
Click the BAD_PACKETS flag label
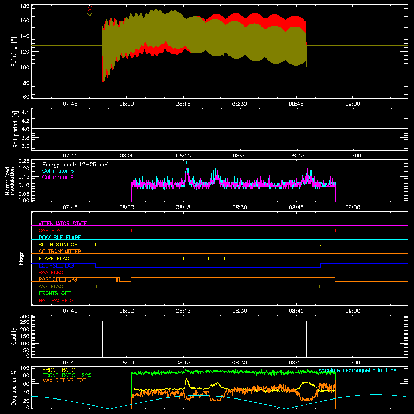56,300
